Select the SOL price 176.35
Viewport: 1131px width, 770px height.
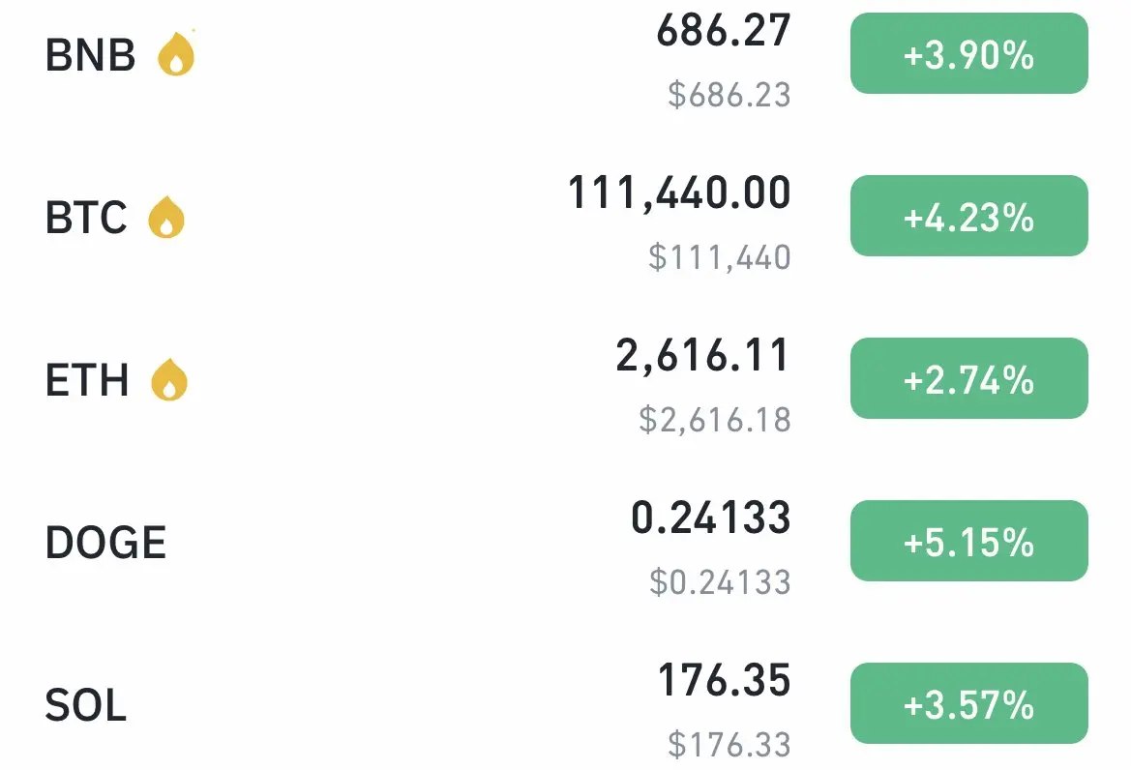(x=725, y=681)
